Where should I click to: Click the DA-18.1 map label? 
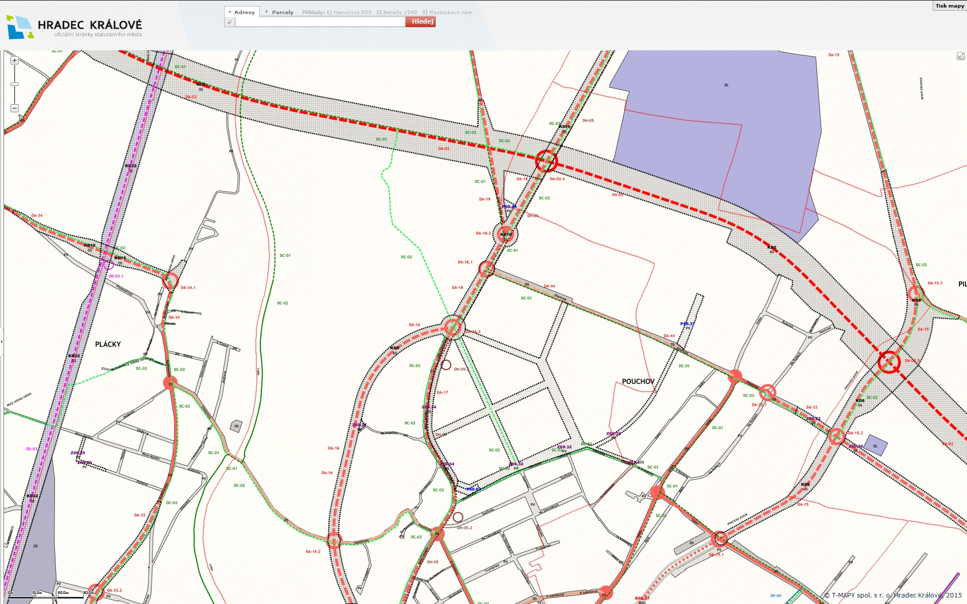[465, 262]
